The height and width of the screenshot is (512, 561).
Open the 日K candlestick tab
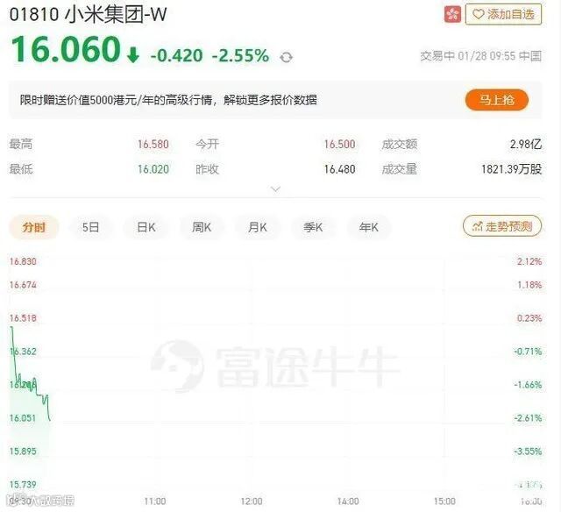point(146,227)
